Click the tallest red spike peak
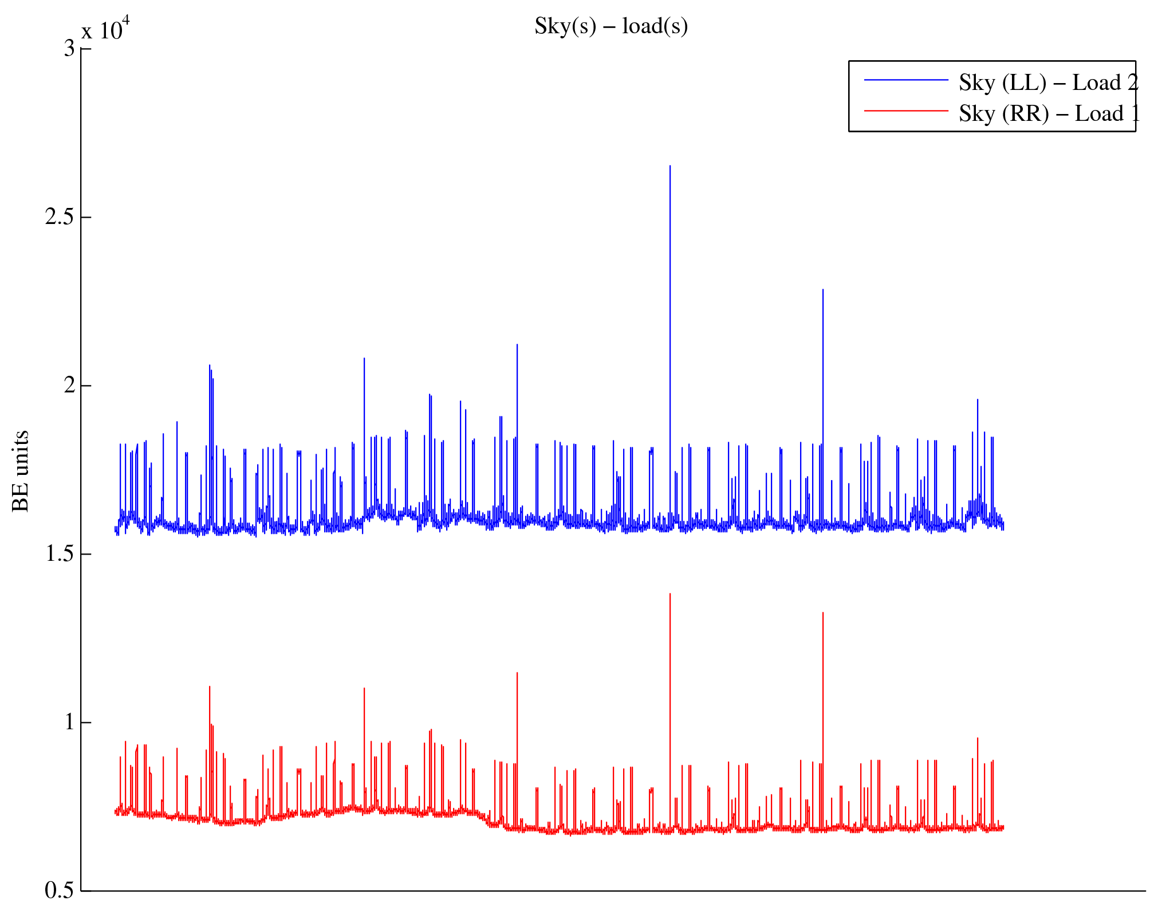This screenshot has width=1162, height=912. (670, 594)
